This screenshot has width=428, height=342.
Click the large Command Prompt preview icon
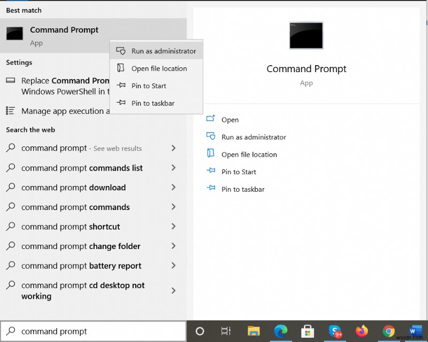click(x=306, y=36)
